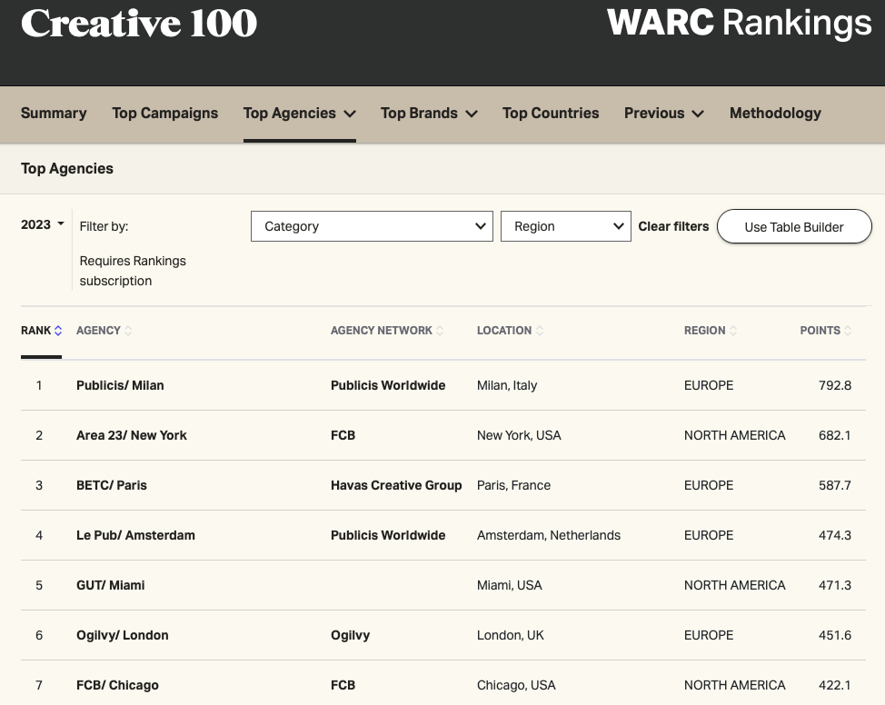Image resolution: width=885 pixels, height=705 pixels.
Task: Click Clear filters link
Action: coord(673,226)
